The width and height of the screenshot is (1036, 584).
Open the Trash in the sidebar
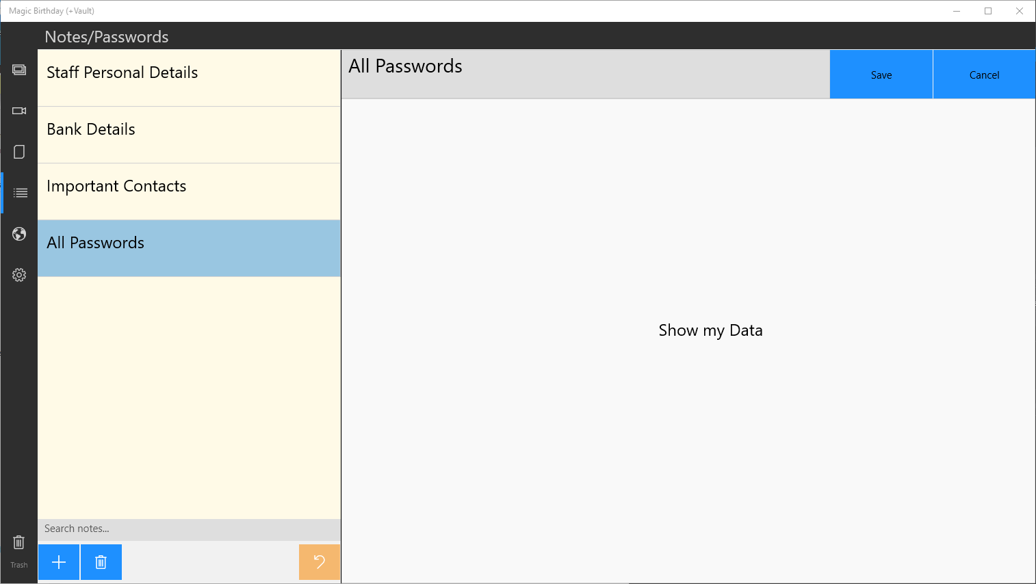[19, 550]
